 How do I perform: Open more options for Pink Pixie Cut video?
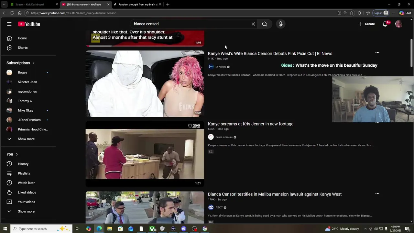377,52
